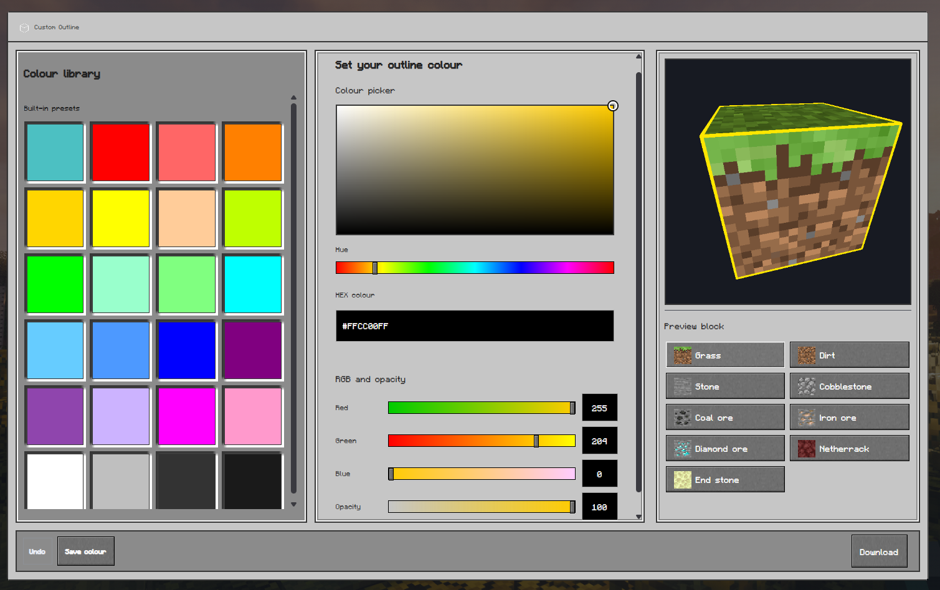The image size is (940, 590).
Task: Choose the gold yellow preset swatch
Action: (55, 218)
